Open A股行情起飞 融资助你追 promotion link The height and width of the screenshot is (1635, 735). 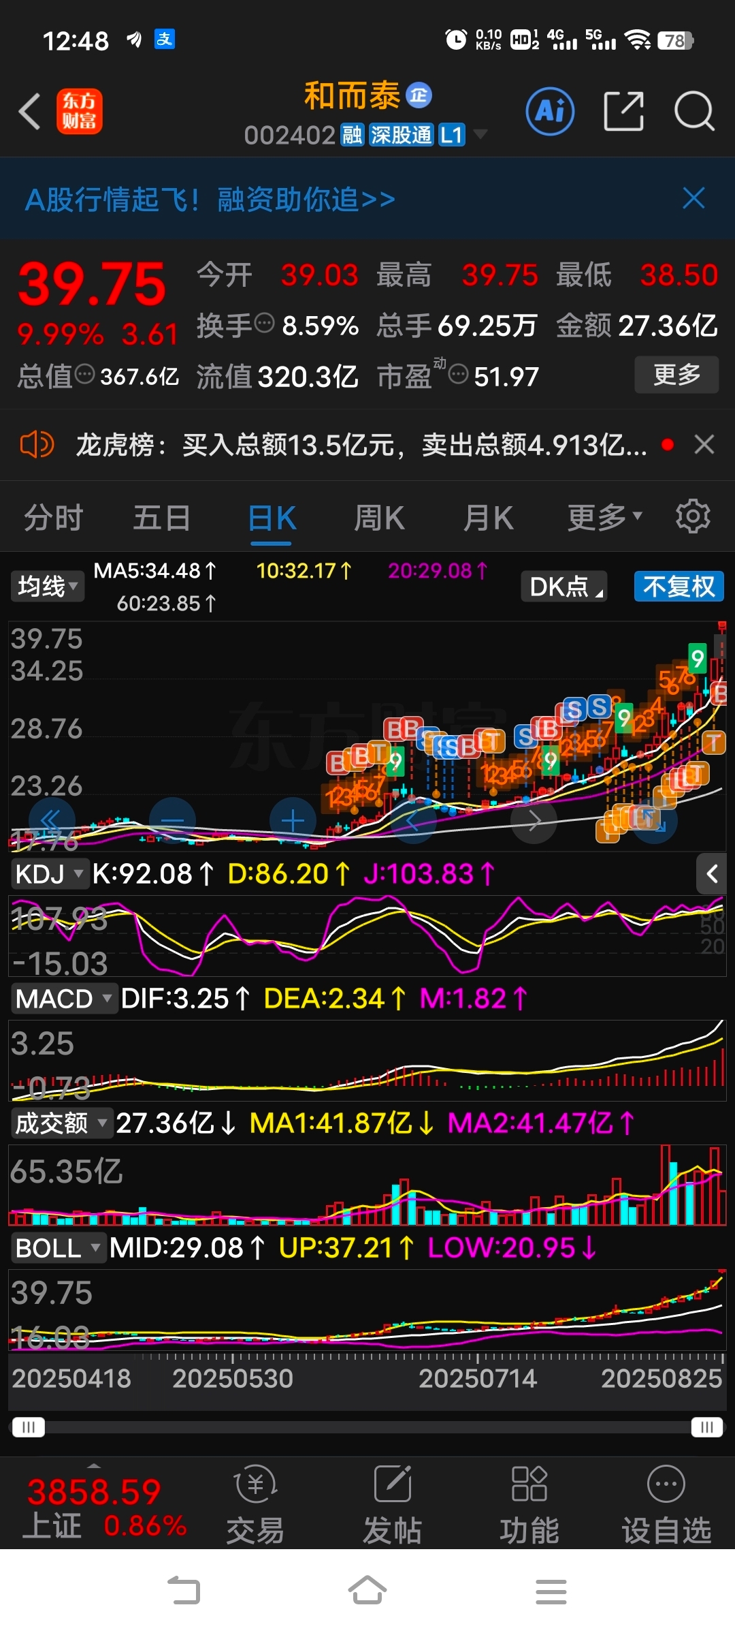click(x=210, y=200)
